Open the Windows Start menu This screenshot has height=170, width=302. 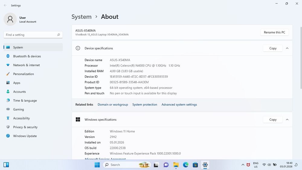coord(97,165)
